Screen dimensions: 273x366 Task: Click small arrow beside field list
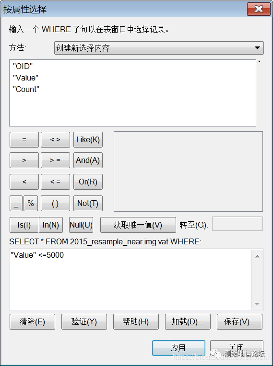pos(259,62)
